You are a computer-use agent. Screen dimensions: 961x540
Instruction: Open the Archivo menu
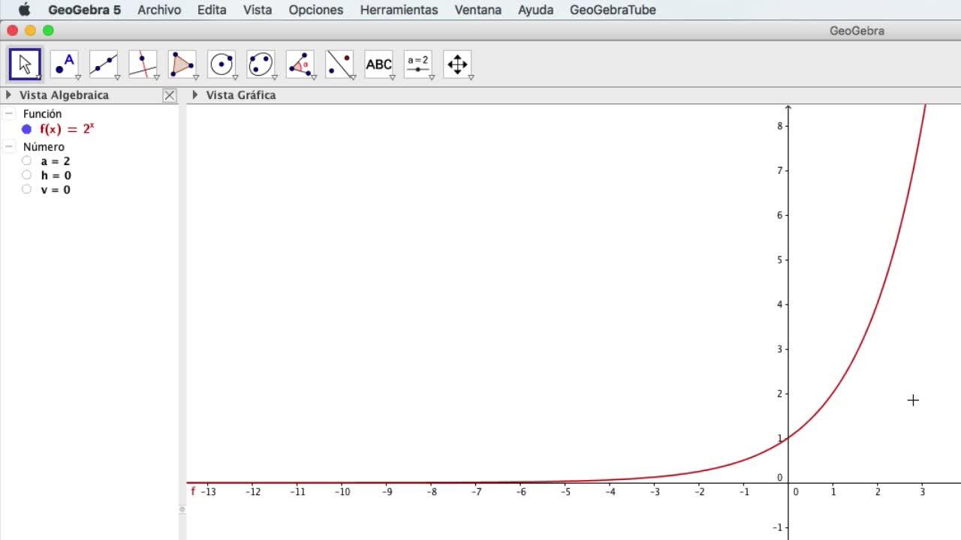[159, 10]
